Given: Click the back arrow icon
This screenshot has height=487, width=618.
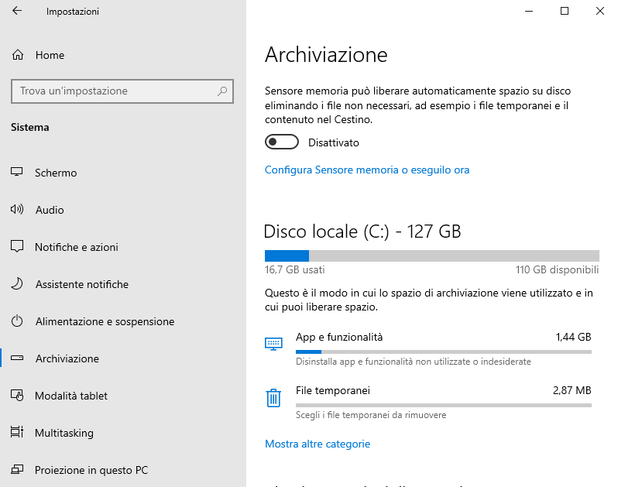Looking at the screenshot, I should 17,12.
